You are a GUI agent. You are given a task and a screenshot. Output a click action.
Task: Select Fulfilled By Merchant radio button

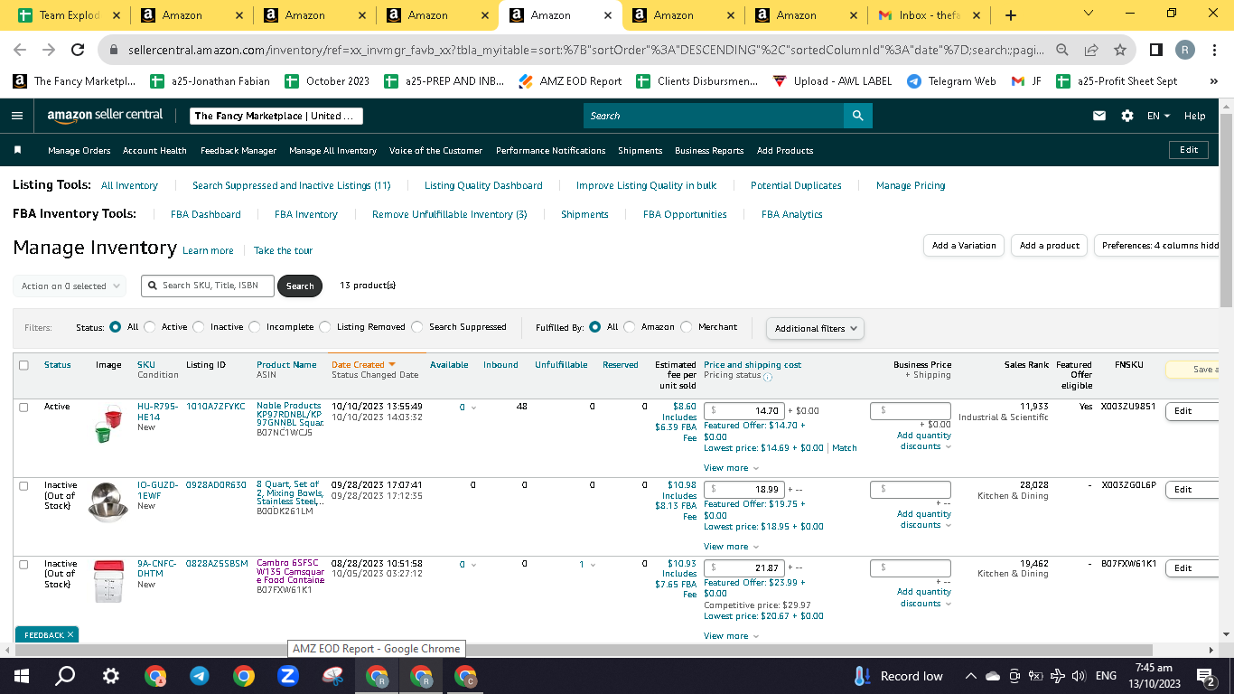click(x=687, y=327)
